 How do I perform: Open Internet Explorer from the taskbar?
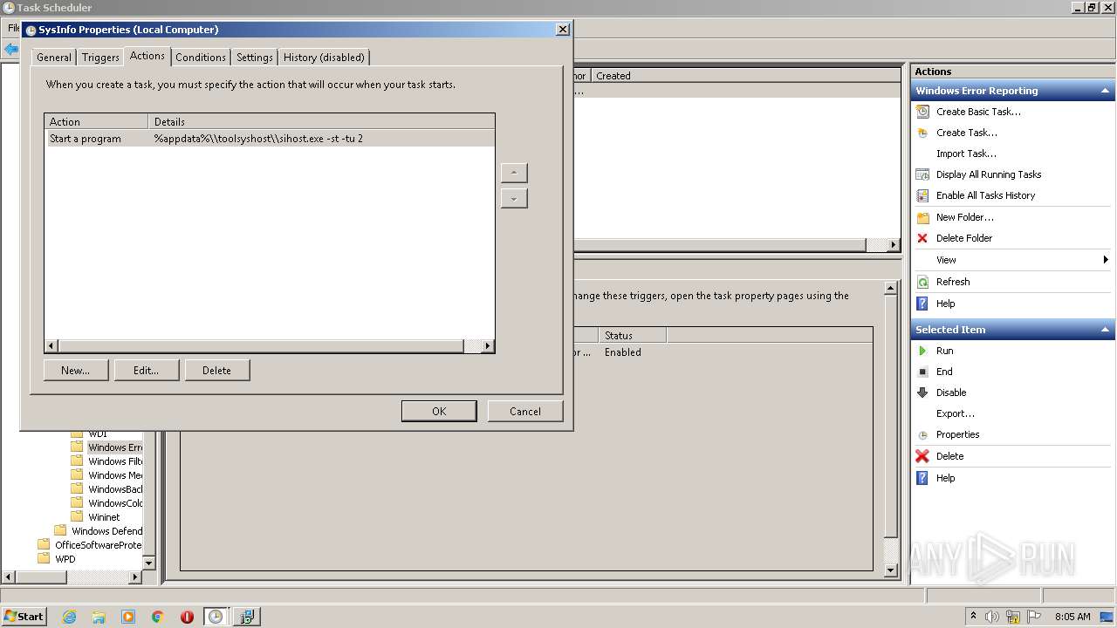[69, 617]
